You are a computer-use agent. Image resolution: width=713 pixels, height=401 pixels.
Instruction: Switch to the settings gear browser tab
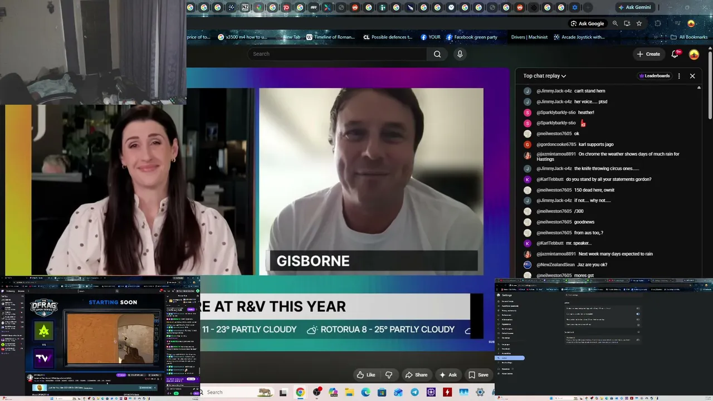[575, 7]
